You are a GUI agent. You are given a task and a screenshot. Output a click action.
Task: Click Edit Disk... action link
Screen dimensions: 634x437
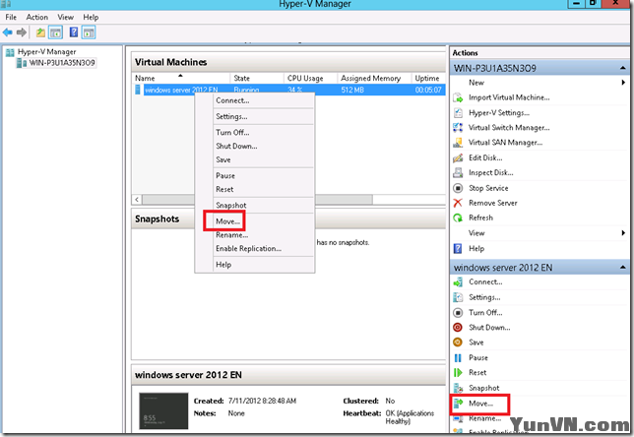[x=485, y=157]
